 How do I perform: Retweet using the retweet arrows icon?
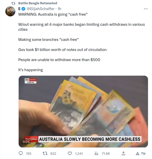point(45,153)
